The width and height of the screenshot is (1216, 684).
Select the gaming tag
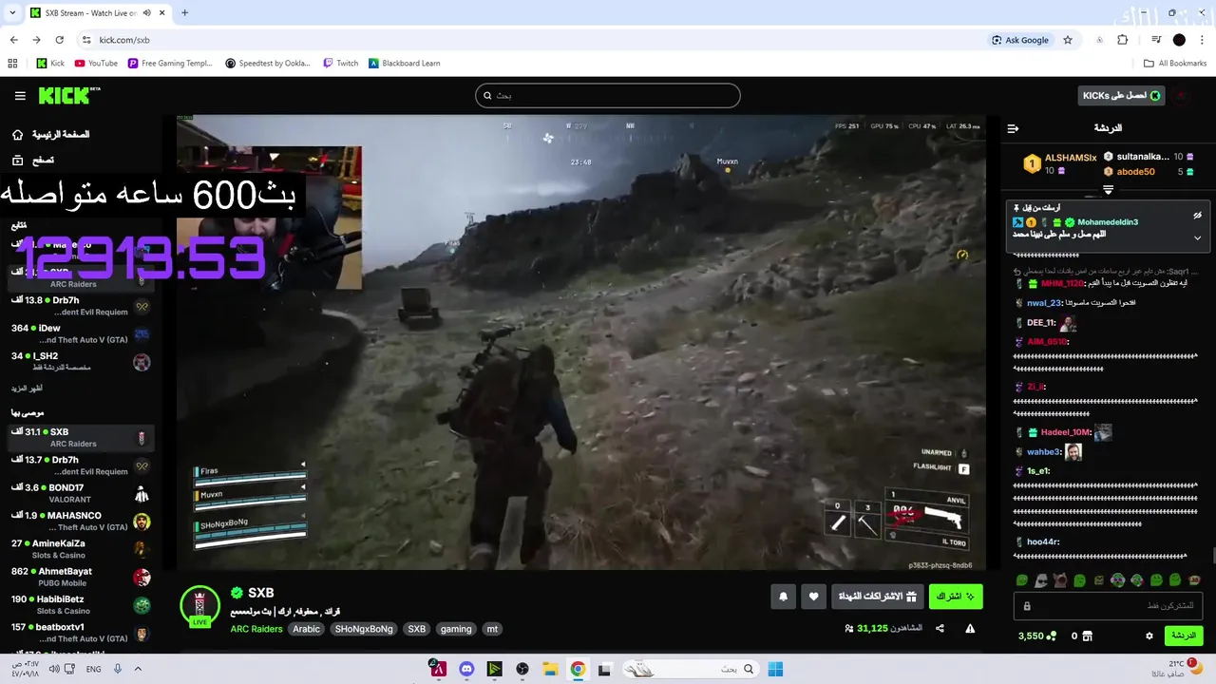point(456,629)
